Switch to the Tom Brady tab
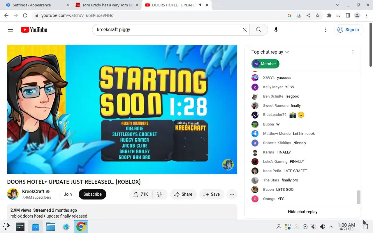373x233 pixels. coord(107,5)
